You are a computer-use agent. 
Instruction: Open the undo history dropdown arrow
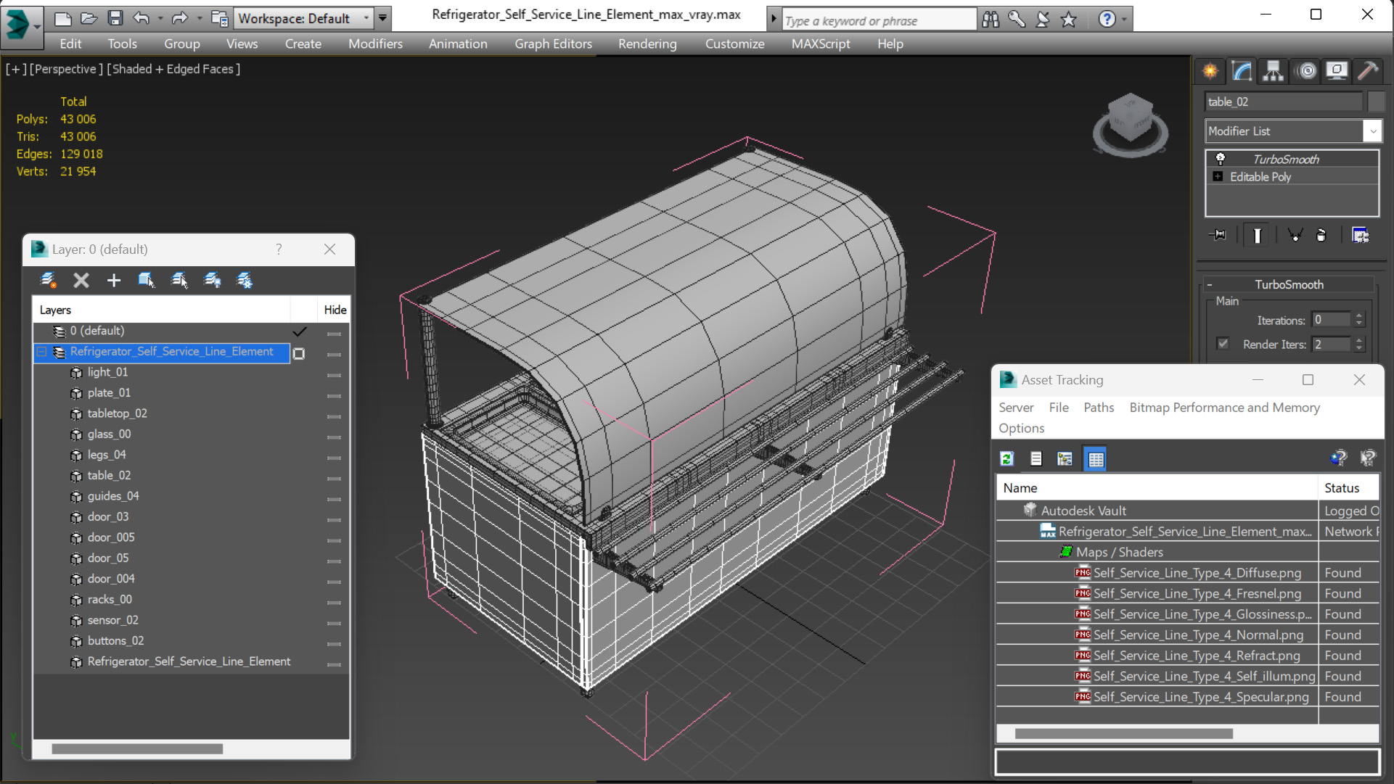160,18
